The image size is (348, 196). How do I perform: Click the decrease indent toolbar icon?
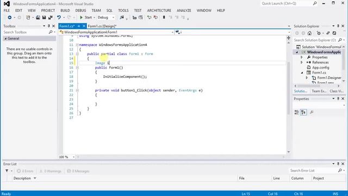click(x=134, y=17)
